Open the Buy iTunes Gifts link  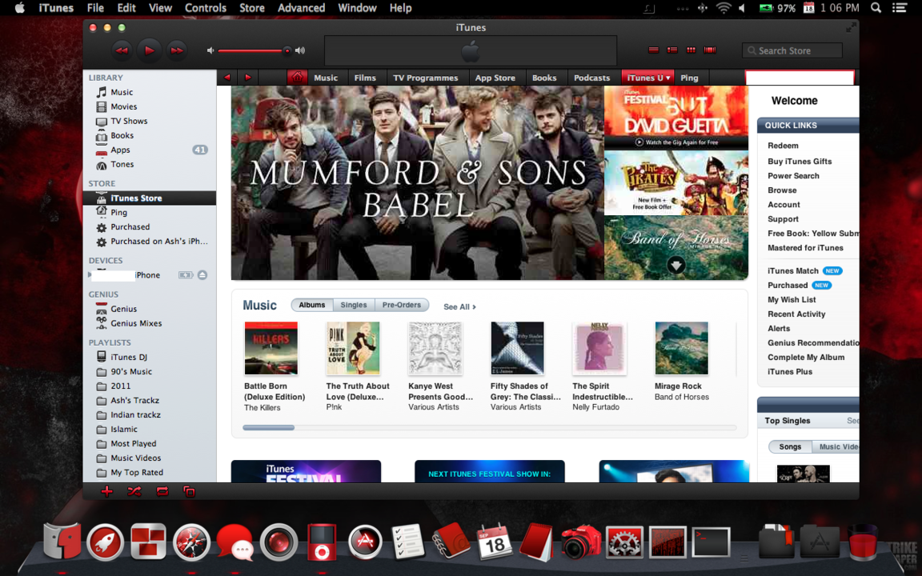pos(799,161)
